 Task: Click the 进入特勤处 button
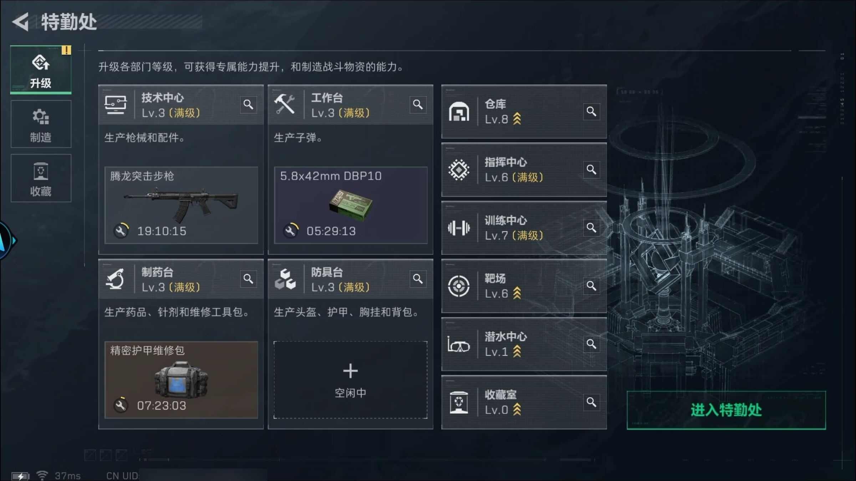[x=726, y=410]
